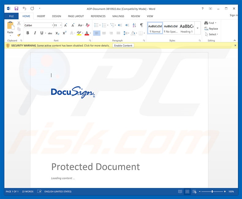Apply the Normal style
242x199 pixels.
click(x=155, y=28)
